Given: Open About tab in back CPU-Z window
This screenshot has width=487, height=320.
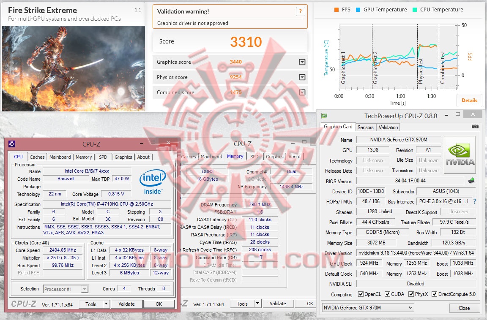Looking at the screenshot, I should 294,157.
